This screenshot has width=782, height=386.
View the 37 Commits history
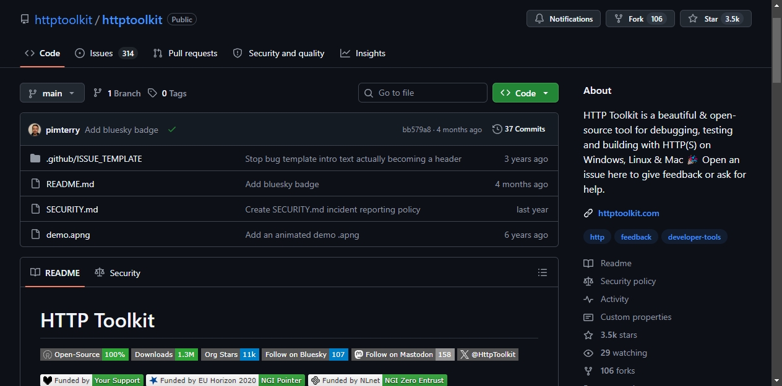pyautogui.click(x=518, y=129)
